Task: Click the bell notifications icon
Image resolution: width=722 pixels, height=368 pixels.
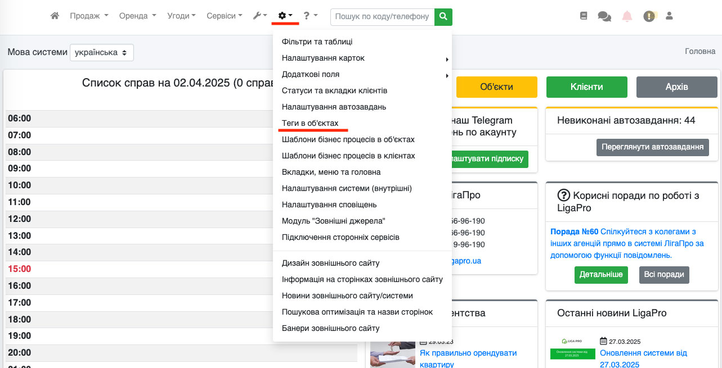Action: tap(627, 17)
